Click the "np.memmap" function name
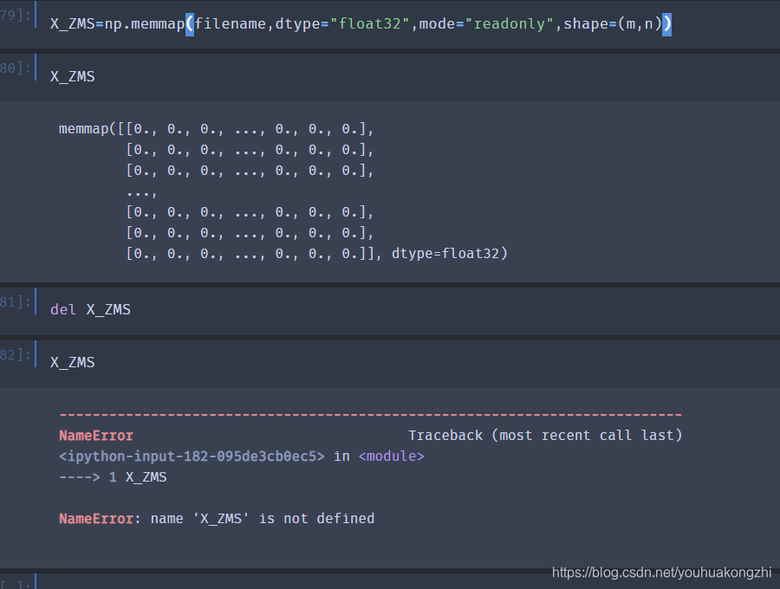This screenshot has width=780, height=589. [x=144, y=24]
